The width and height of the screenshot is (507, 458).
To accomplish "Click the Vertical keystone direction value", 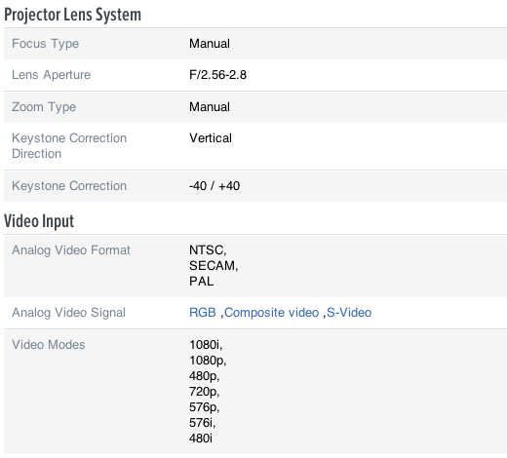I will pyautogui.click(x=211, y=138).
